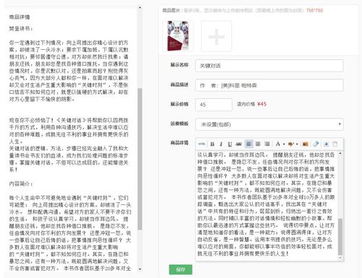Click the select-all icon in editor toolbar
This screenshot has width=362, height=278.
click(x=326, y=144)
